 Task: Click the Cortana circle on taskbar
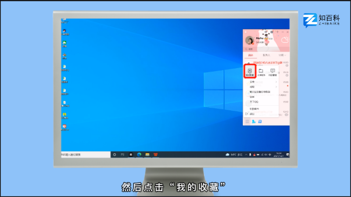[x=115, y=155]
